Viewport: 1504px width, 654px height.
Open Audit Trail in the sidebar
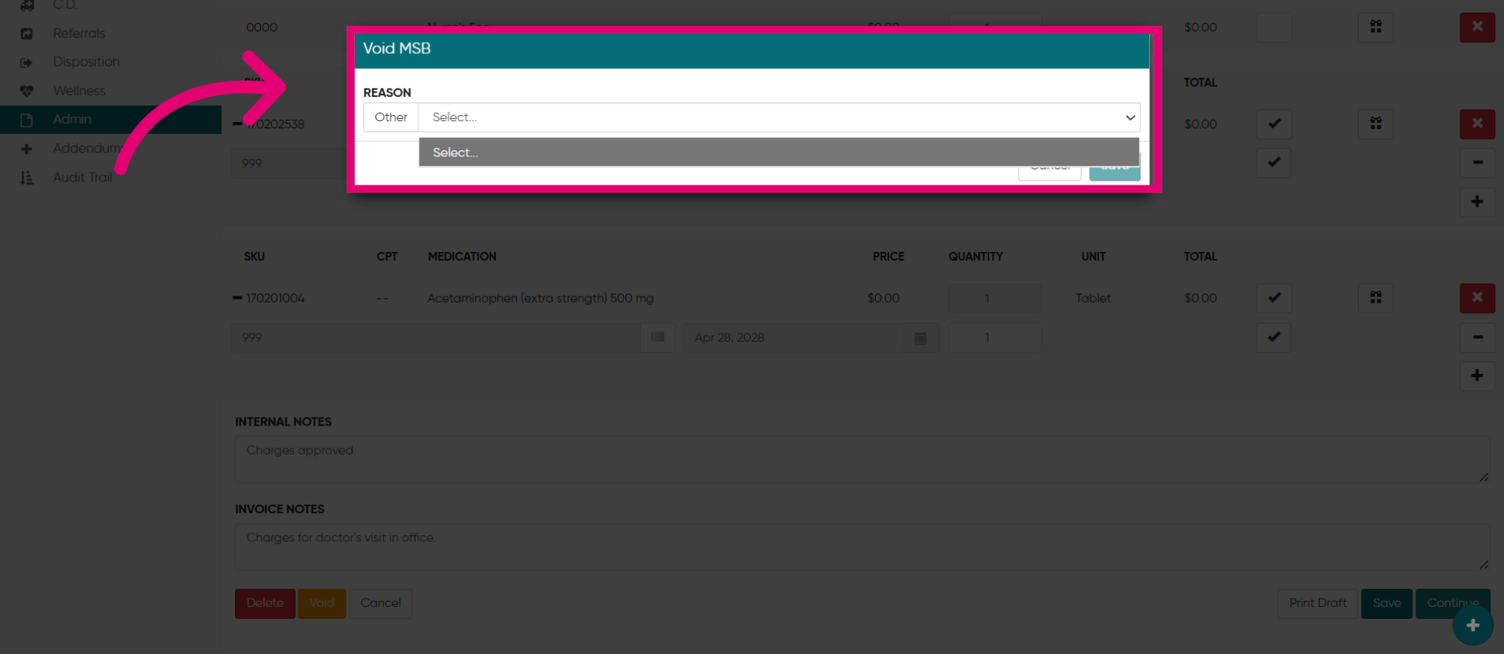[x=82, y=178]
